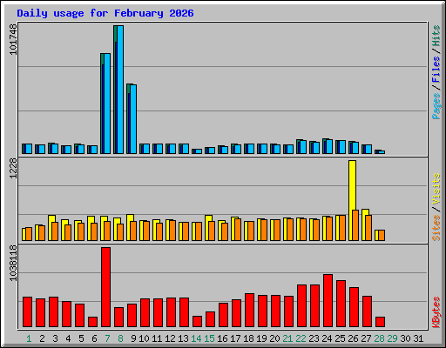Click the 'KBytes' legend label
The image size is (446, 348).
[x=436, y=312]
